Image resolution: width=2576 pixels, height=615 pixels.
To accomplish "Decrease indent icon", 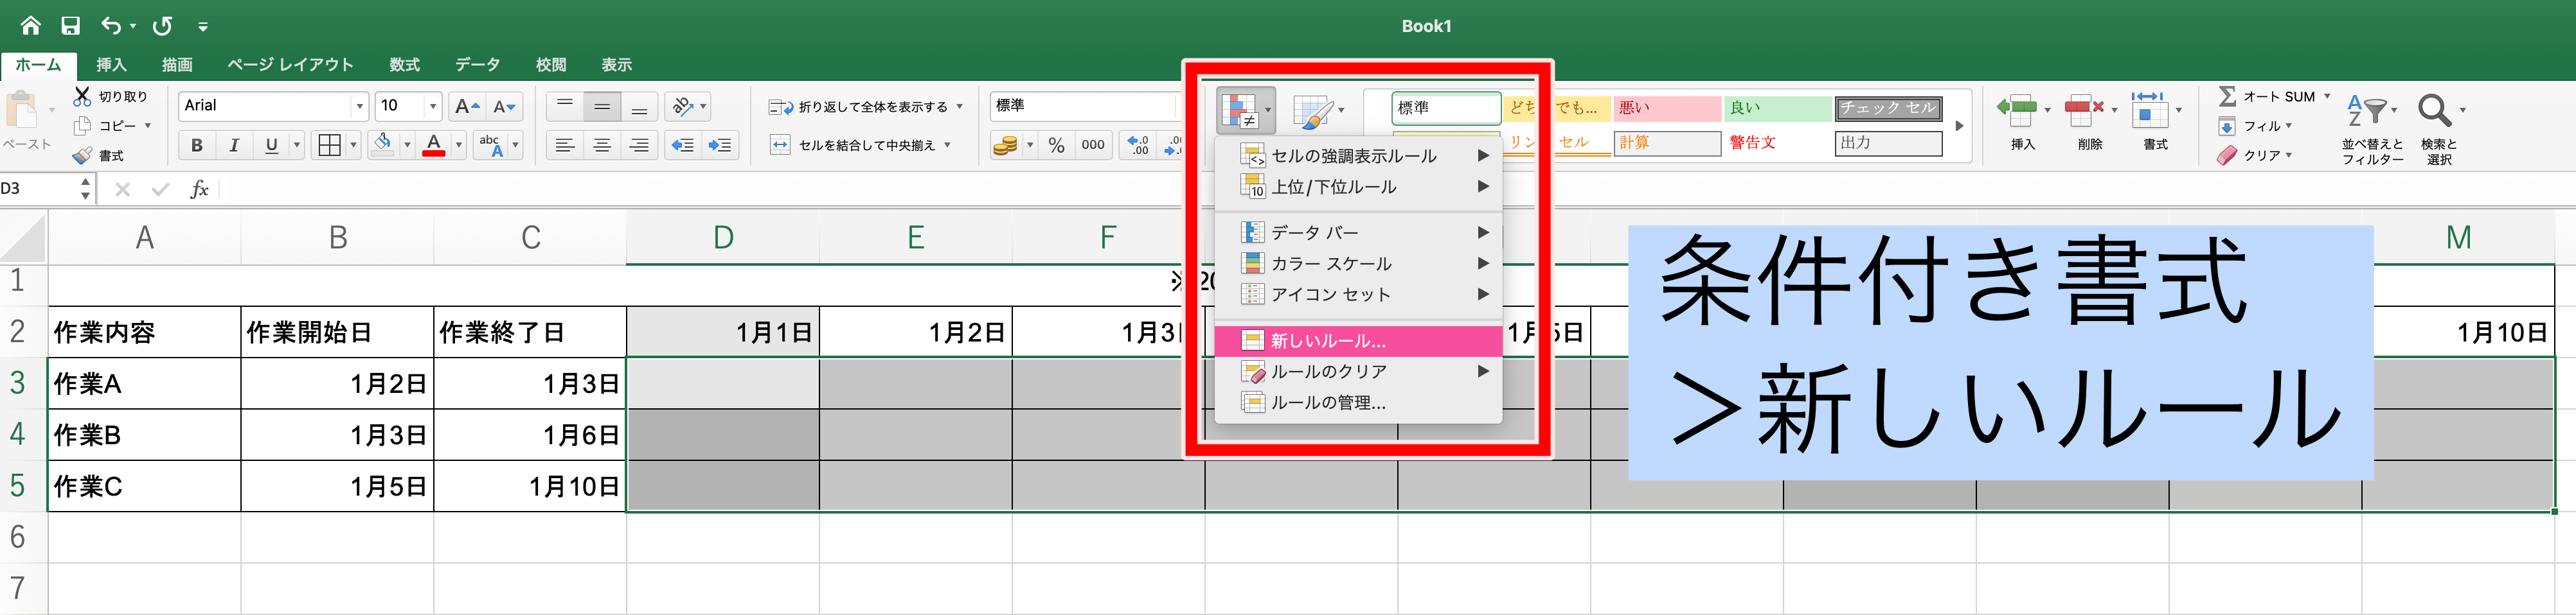I will tap(683, 146).
